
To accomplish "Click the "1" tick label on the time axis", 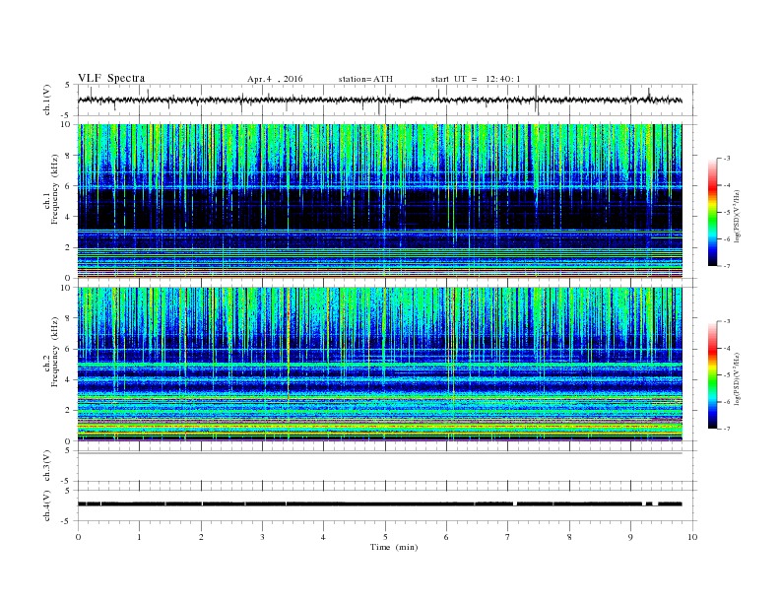I will [x=139, y=537].
